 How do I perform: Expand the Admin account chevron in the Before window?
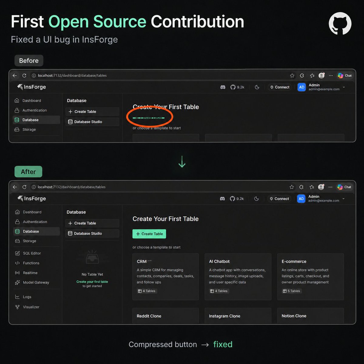point(344,87)
